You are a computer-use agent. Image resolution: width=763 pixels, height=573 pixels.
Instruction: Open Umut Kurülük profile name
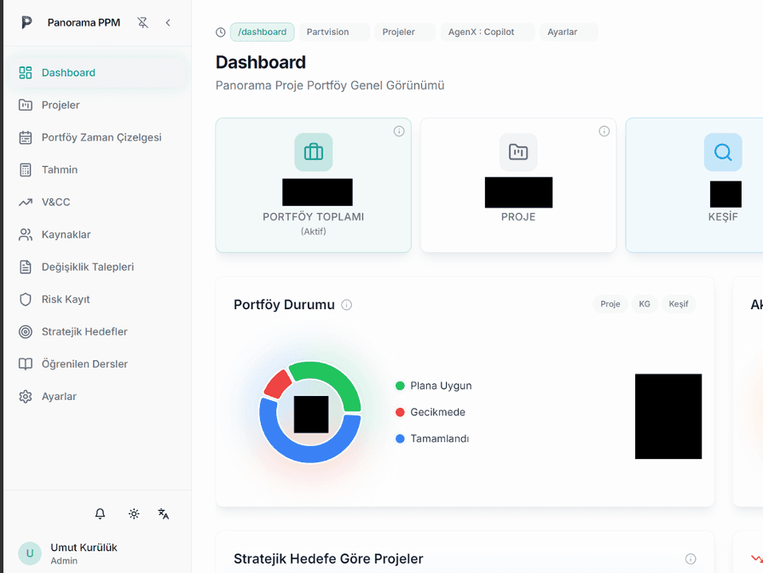pyautogui.click(x=84, y=547)
